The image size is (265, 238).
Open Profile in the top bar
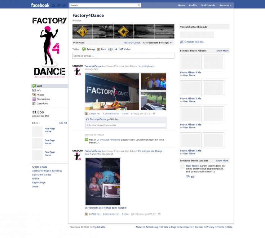[x=193, y=5]
